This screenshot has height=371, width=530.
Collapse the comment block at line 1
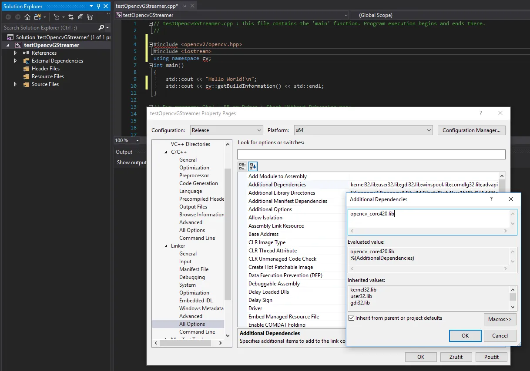pos(151,23)
